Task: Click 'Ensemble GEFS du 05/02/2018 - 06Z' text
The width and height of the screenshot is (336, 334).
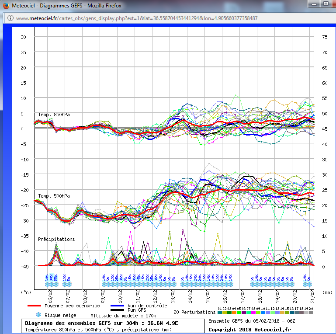Action: click(252, 321)
